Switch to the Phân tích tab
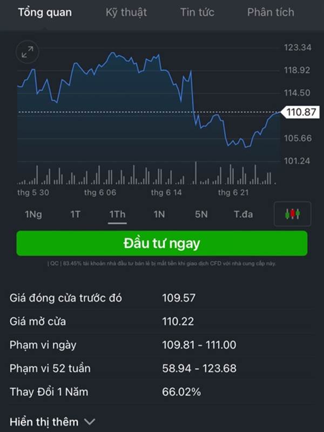 (x=271, y=12)
